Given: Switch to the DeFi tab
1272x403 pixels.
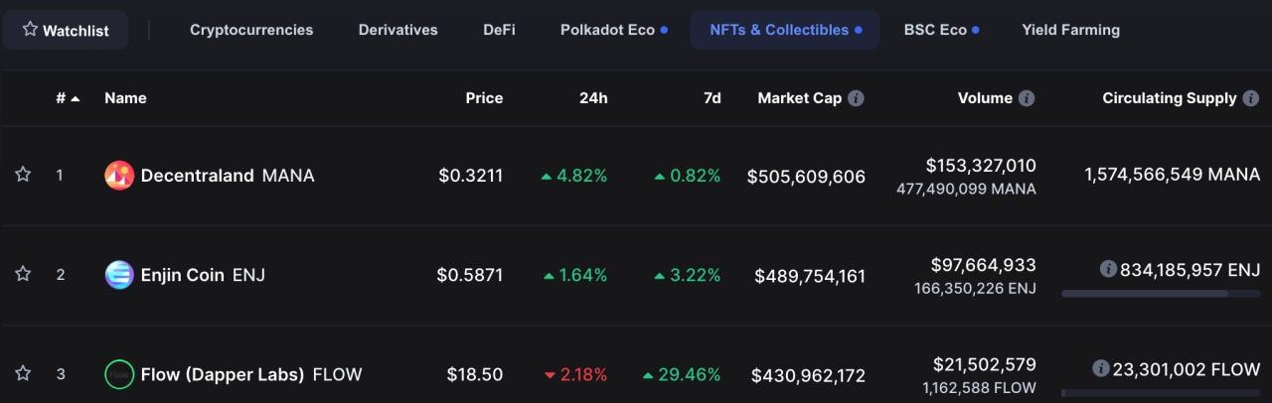Looking at the screenshot, I should tap(499, 30).
